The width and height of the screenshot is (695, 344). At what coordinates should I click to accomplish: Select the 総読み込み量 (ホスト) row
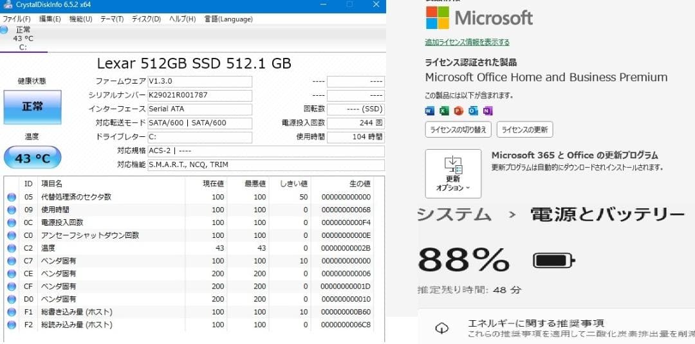click(190, 325)
